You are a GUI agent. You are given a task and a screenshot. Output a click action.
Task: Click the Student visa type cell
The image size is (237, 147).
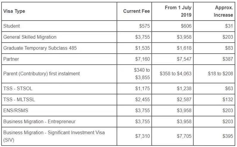point(12,26)
